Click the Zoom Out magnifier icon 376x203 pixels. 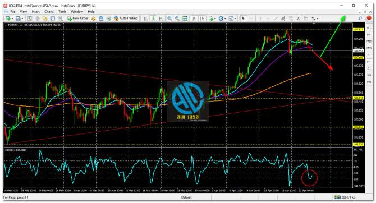177,19
